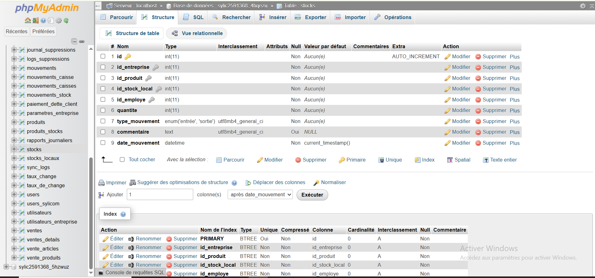Viewport: 595px width, 278px height.
Task: Click the Imprimer printer icon
Action: pos(101,183)
